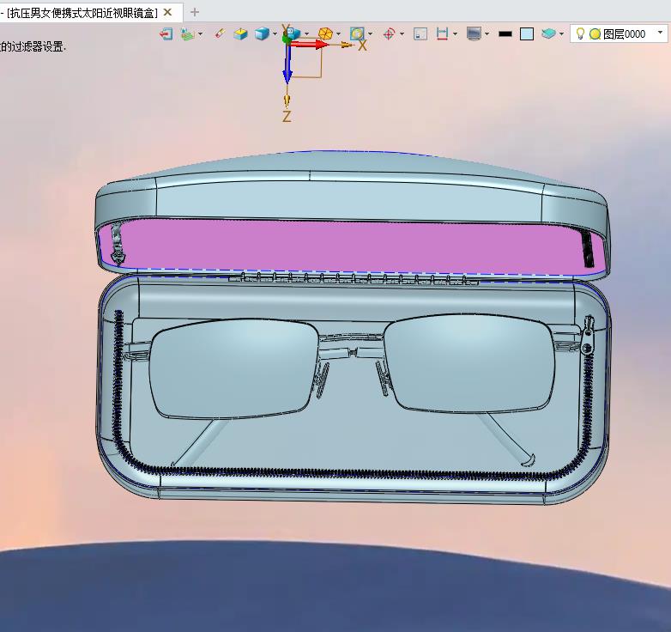Click the zipper pull on case right side

pyautogui.click(x=589, y=334)
